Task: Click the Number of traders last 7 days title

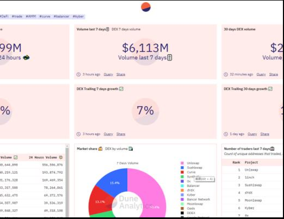Action: (249, 149)
